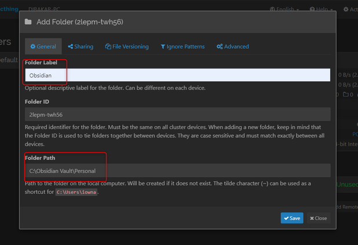Open the Sharing tab

81,46
